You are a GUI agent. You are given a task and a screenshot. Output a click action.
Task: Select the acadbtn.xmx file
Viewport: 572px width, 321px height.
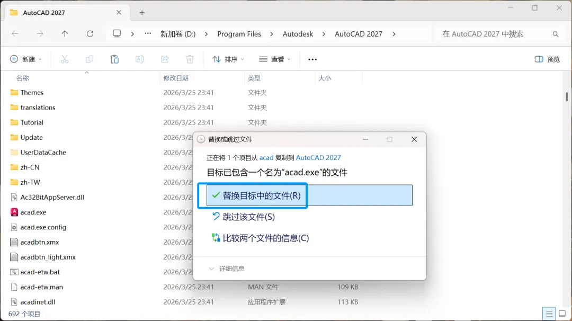point(39,242)
